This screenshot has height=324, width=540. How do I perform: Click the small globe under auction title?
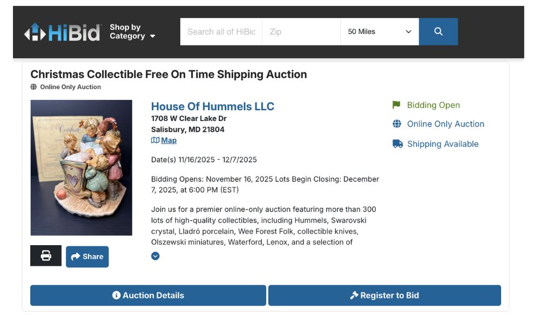(33, 87)
